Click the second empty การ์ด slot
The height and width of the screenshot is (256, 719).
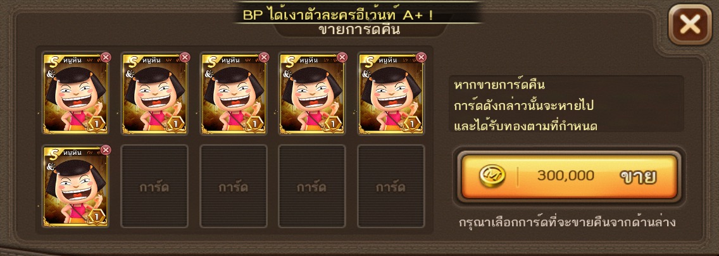click(x=234, y=186)
